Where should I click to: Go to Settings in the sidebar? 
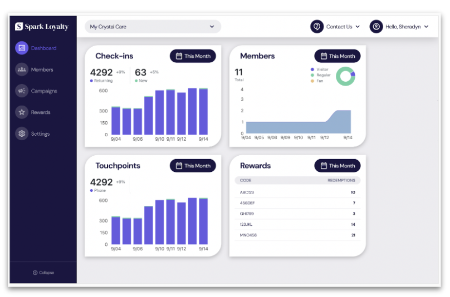pyautogui.click(x=40, y=134)
